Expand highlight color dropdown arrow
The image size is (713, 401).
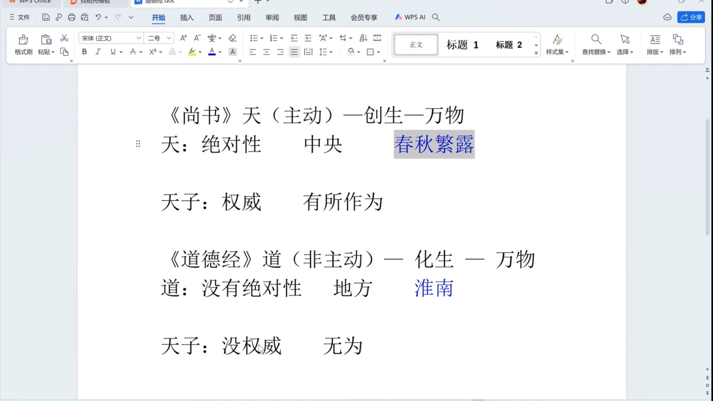(200, 52)
